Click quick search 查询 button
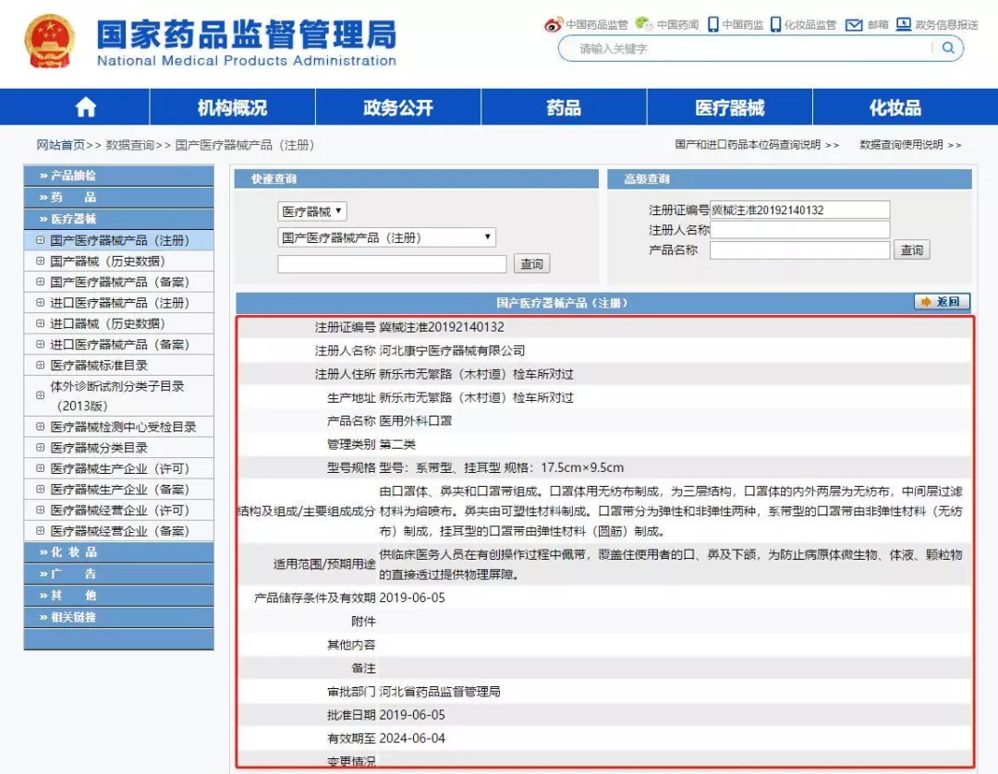Viewport: 998px width, 774px height. tap(531, 263)
